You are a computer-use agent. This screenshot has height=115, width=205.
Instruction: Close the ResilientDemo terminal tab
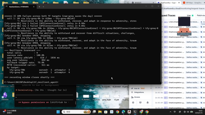(x=34, y=7)
